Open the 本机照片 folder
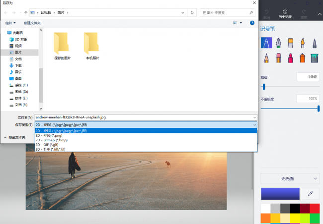Viewport: 323px width, 224px height. (92, 46)
